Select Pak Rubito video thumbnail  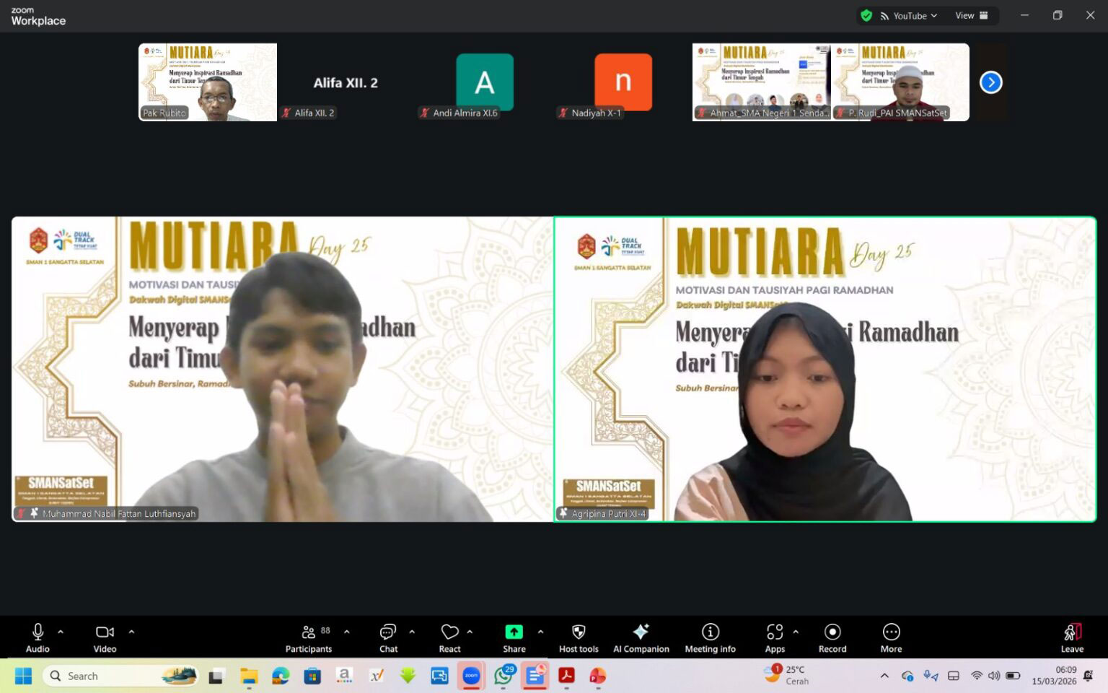(208, 82)
